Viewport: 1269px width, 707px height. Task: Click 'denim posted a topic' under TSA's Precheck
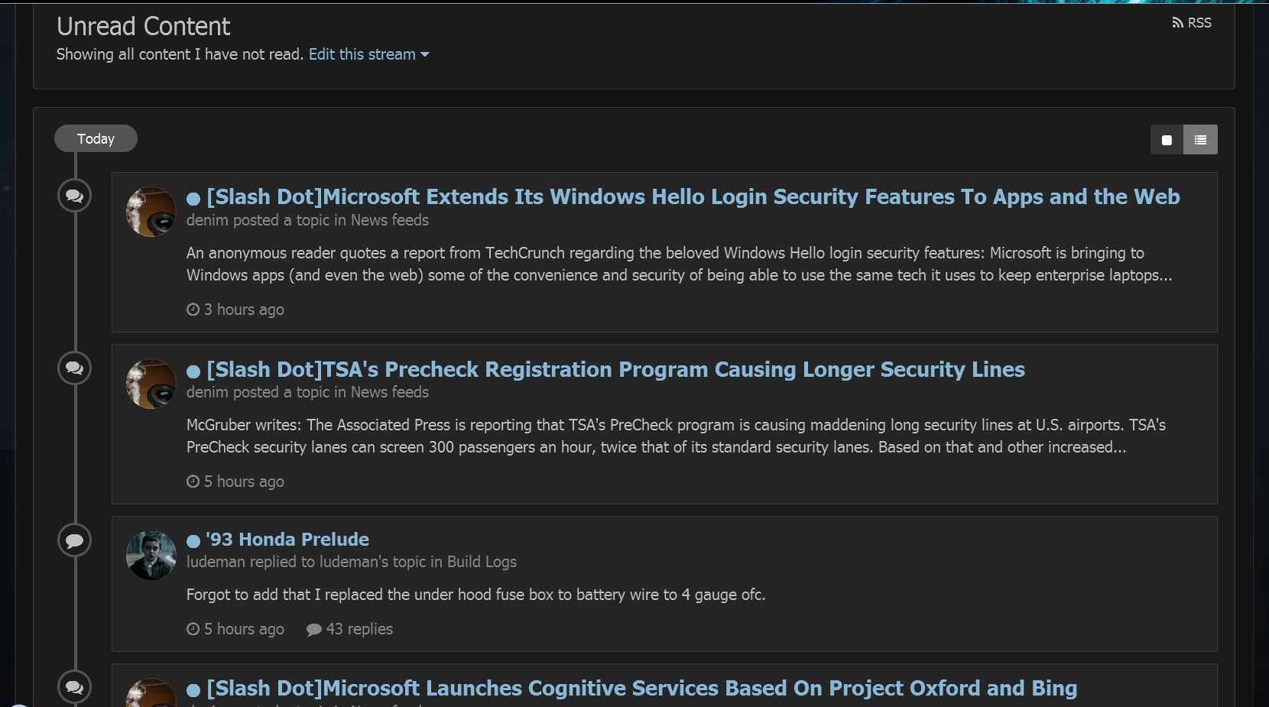point(307,392)
